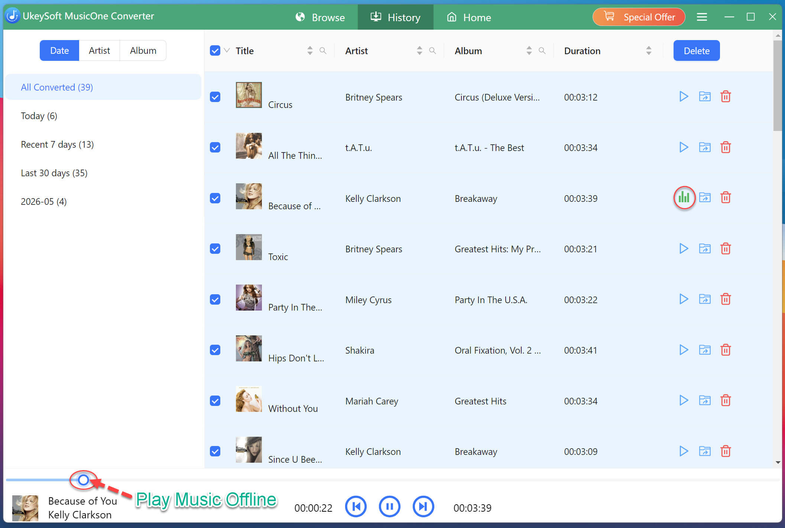This screenshot has height=528, width=785.
Task: Sort tracks by Artist column arrows
Action: pyautogui.click(x=419, y=50)
